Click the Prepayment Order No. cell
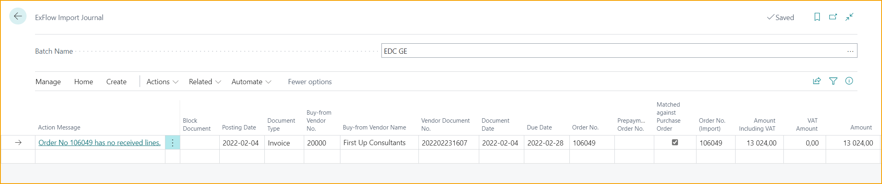 point(634,143)
